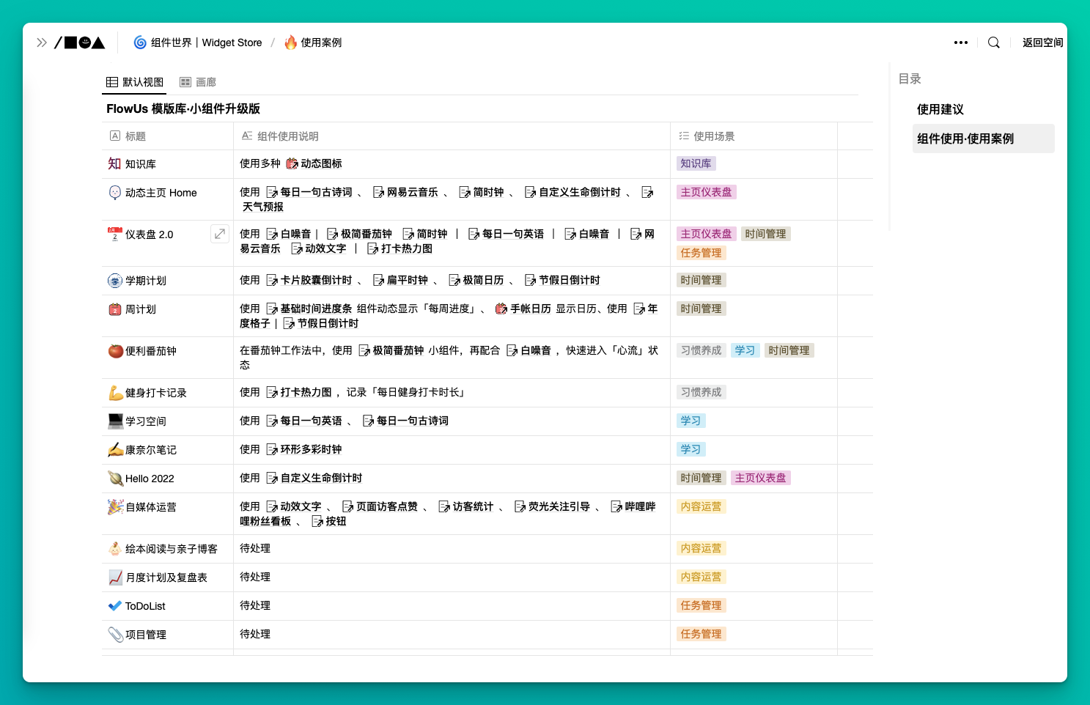Open the 使用场景 column header options
This screenshot has width=1090, height=705.
point(715,136)
